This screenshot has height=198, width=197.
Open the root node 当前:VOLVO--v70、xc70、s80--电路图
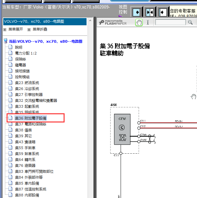46,41
